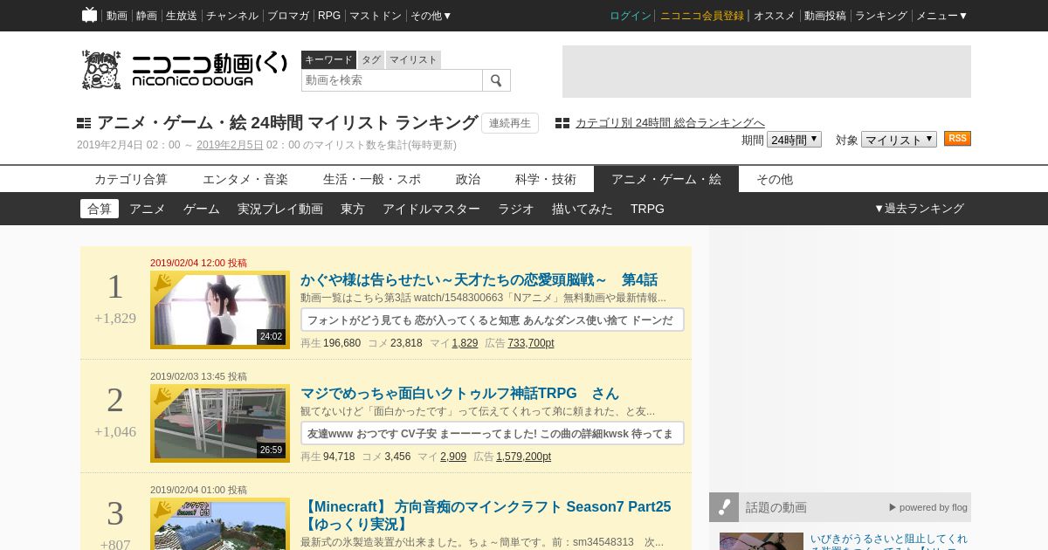Select 描いてみた sub-category
1048x550 pixels.
[x=583, y=209]
